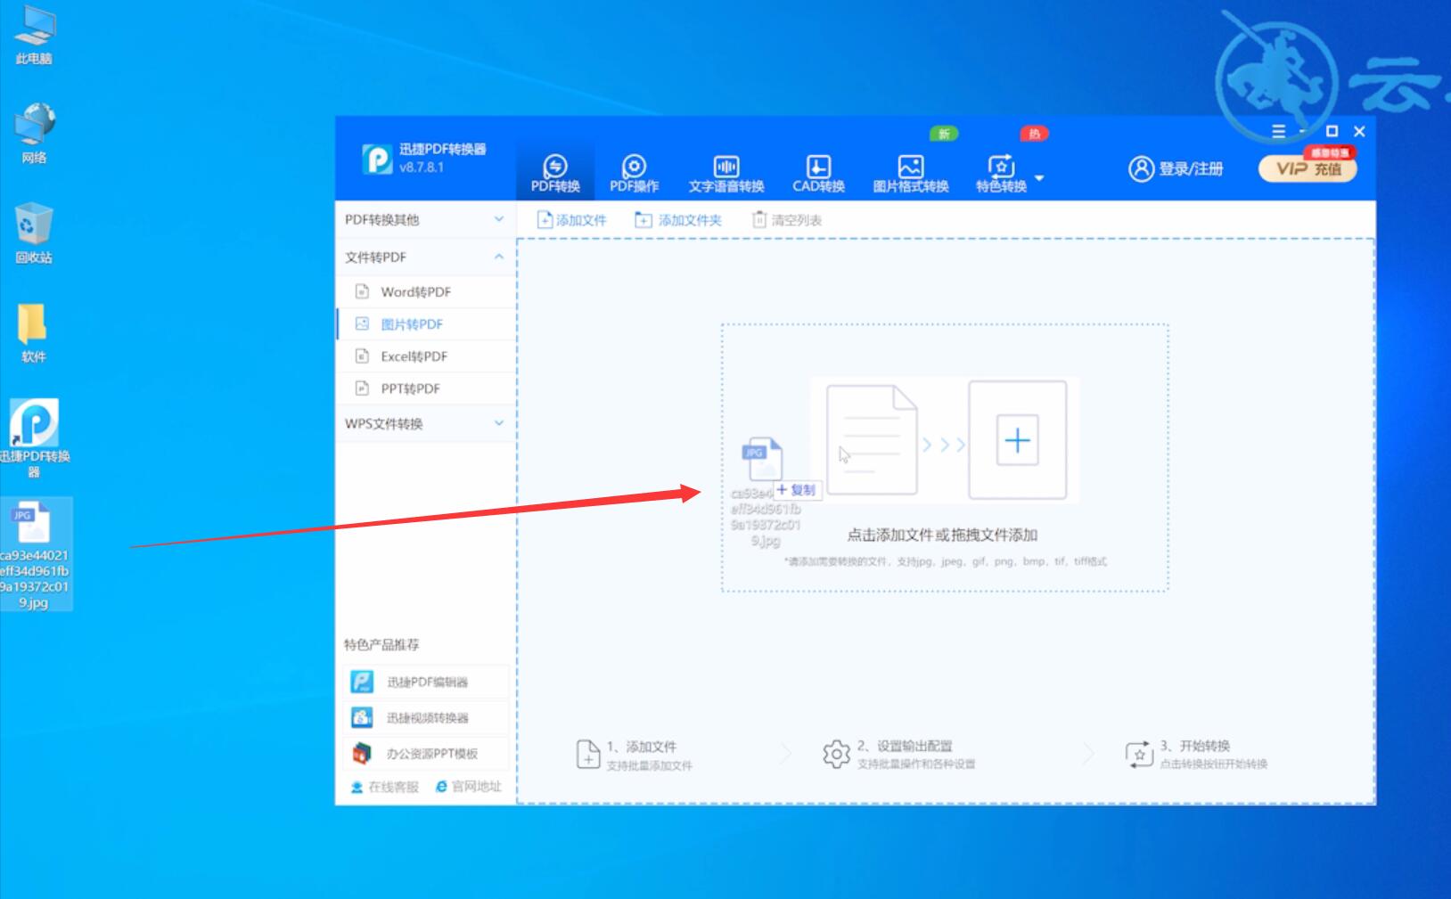Open the 文字语音转换 tab

[725, 173]
